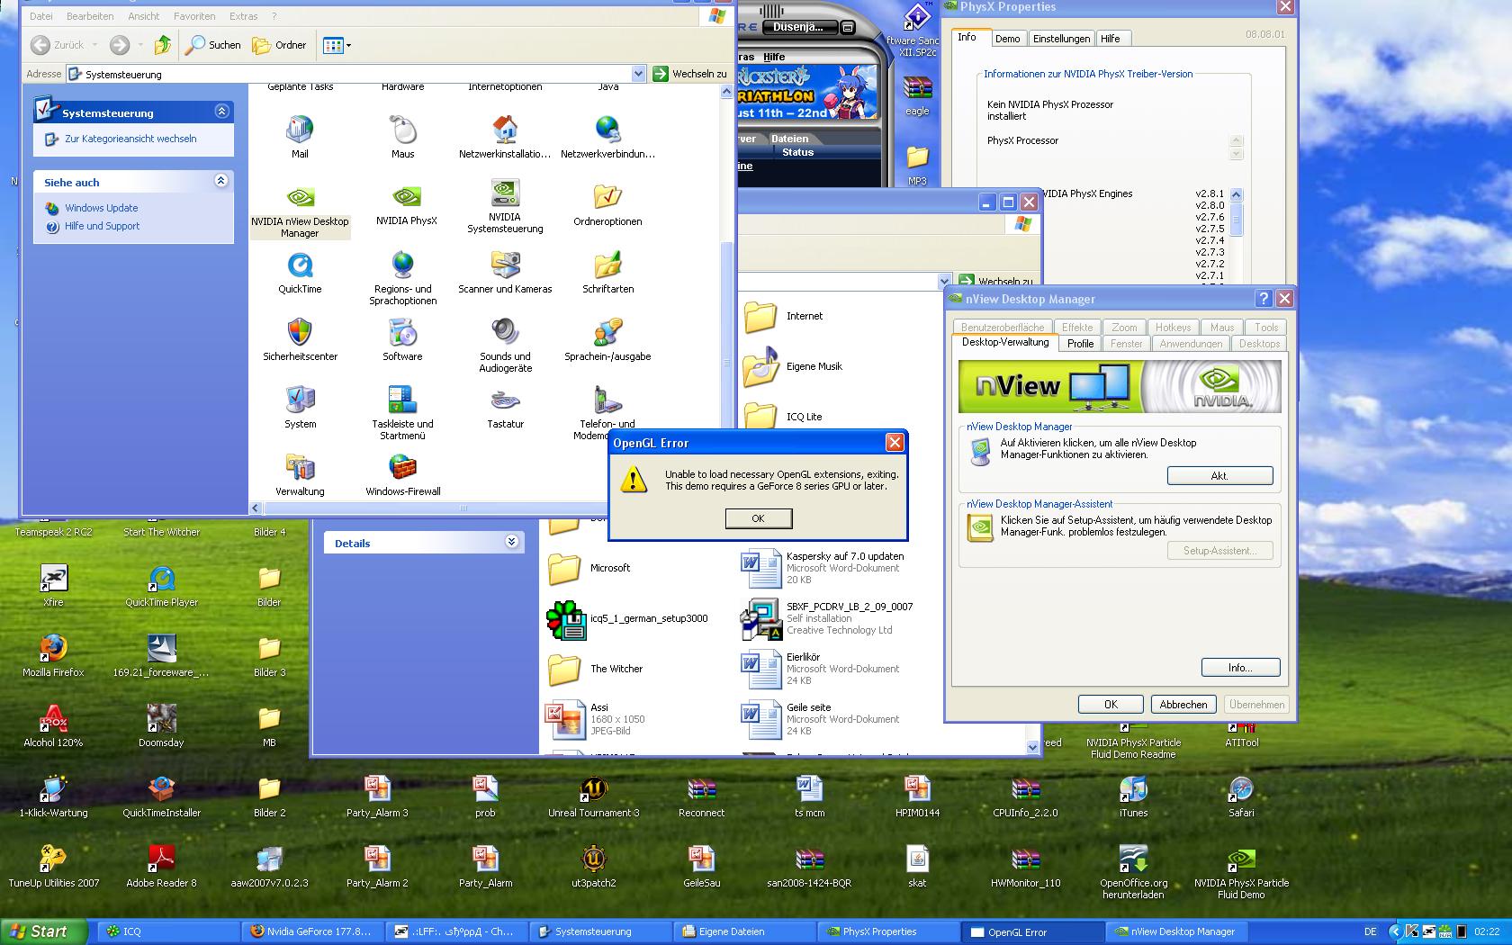Image resolution: width=1512 pixels, height=945 pixels.
Task: Switch to Profile tab in nView Manager
Action: [x=1080, y=344]
